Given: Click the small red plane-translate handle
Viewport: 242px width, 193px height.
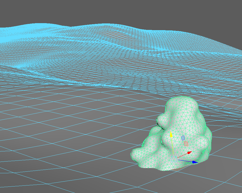Looking at the screenshot, I should coord(186,144).
